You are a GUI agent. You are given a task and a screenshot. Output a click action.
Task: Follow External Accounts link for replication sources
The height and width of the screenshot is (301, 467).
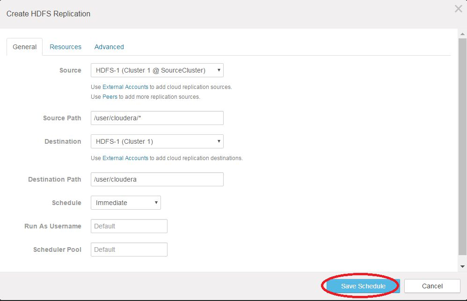point(125,87)
